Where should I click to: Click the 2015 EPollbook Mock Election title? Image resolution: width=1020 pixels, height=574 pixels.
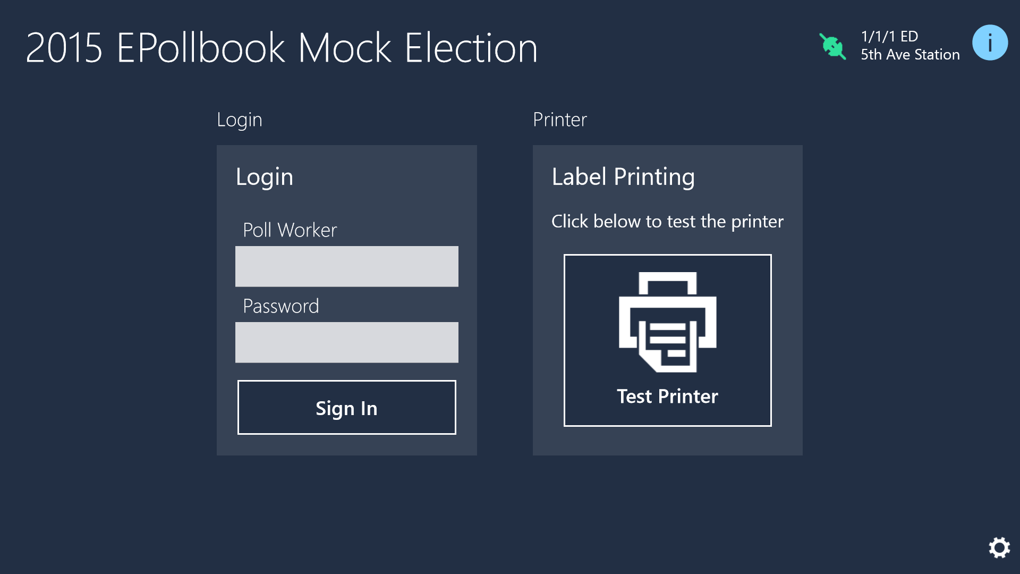tap(282, 48)
